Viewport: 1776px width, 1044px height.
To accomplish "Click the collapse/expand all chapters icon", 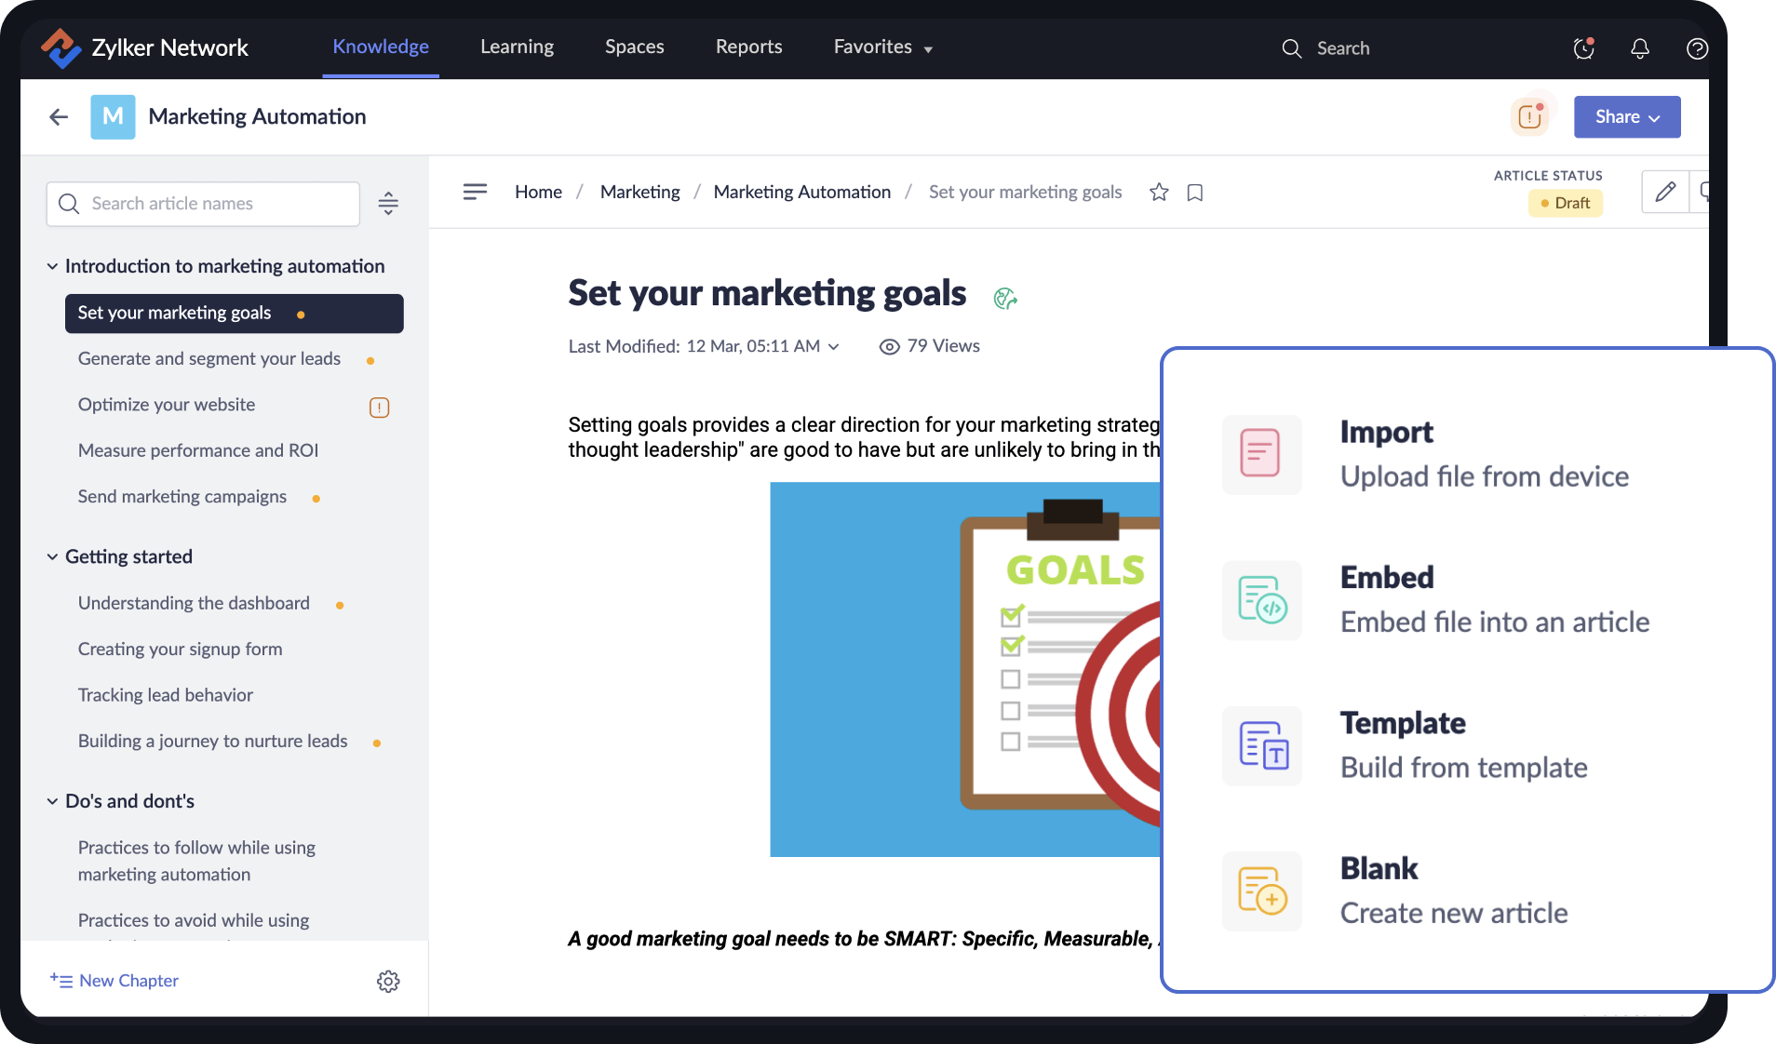I will [x=388, y=204].
